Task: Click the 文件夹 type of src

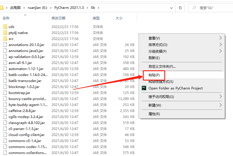Action: pyautogui.click(x=98, y=39)
